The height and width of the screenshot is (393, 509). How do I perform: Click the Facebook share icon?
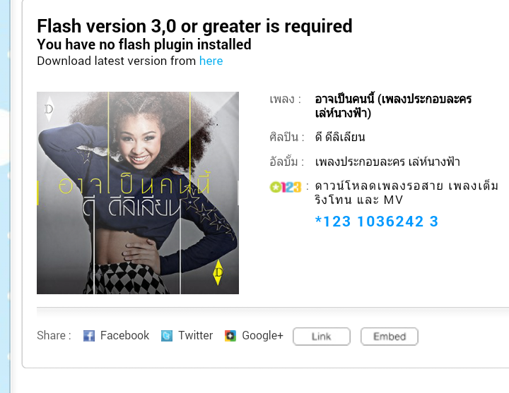(89, 336)
